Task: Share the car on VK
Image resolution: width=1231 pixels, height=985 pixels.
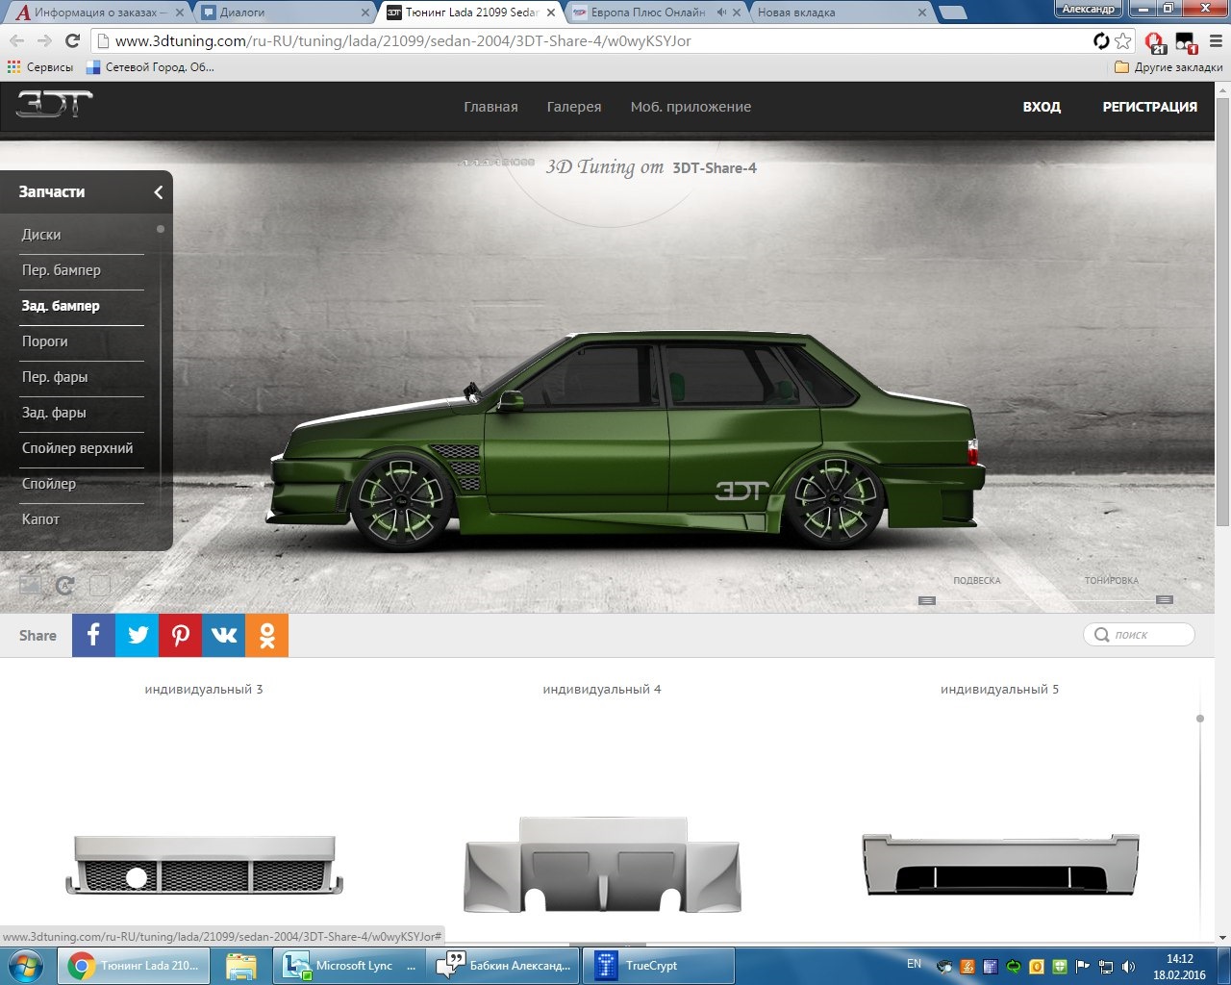Action: coord(223,635)
